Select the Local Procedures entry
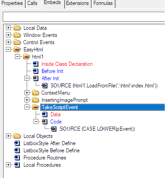The image size is (167, 178). coord(42,165)
